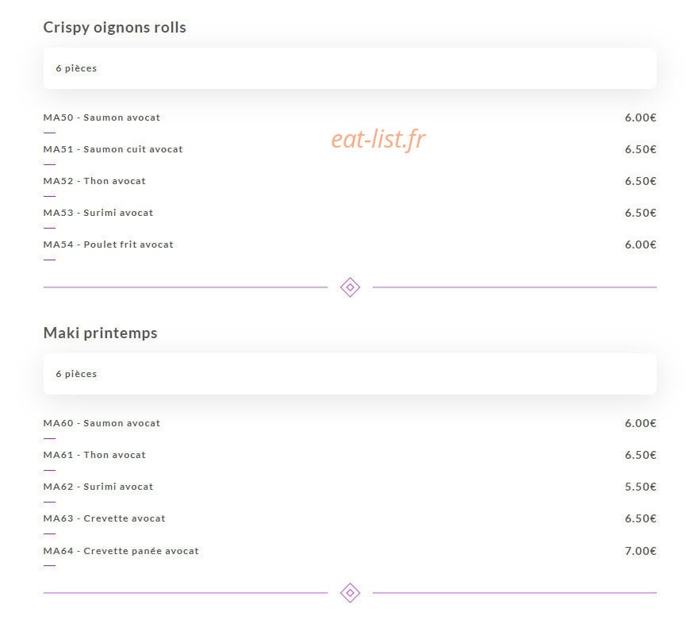Click the 7.00€ price of MA64
The height and width of the screenshot is (620, 698).
(641, 551)
